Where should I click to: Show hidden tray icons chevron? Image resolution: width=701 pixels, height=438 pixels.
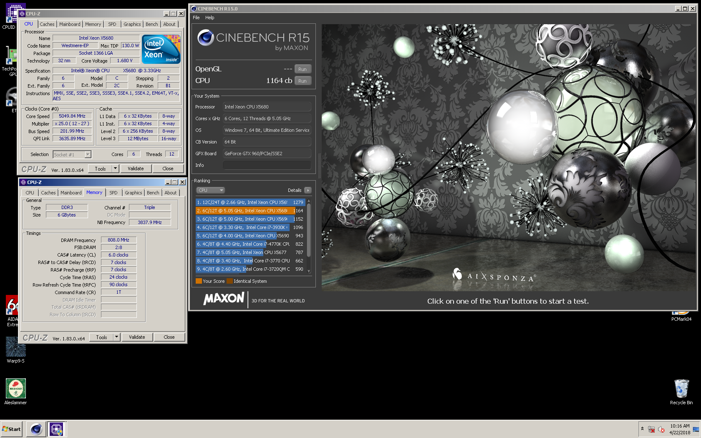pos(642,429)
